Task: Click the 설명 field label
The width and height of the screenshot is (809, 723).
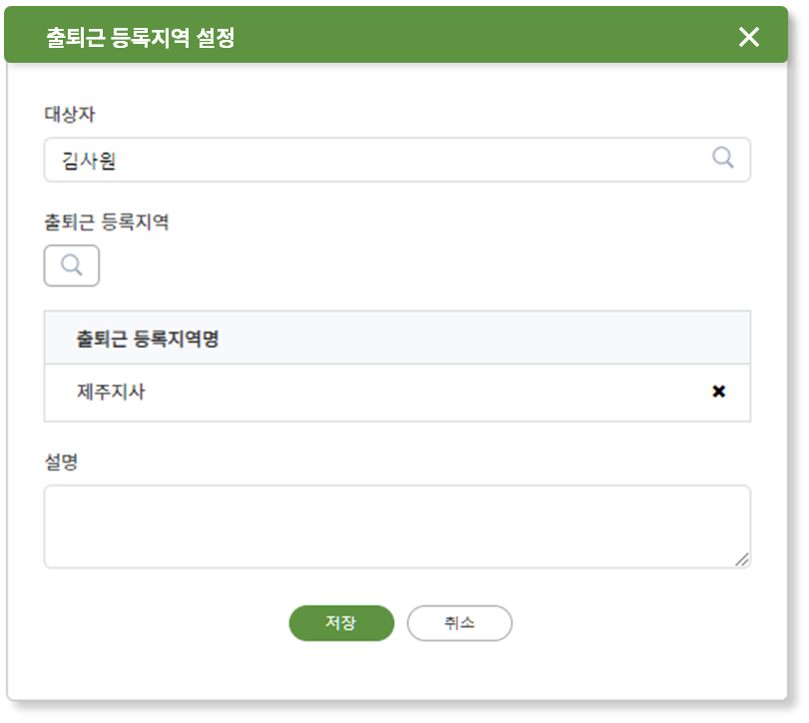Action: tap(62, 462)
